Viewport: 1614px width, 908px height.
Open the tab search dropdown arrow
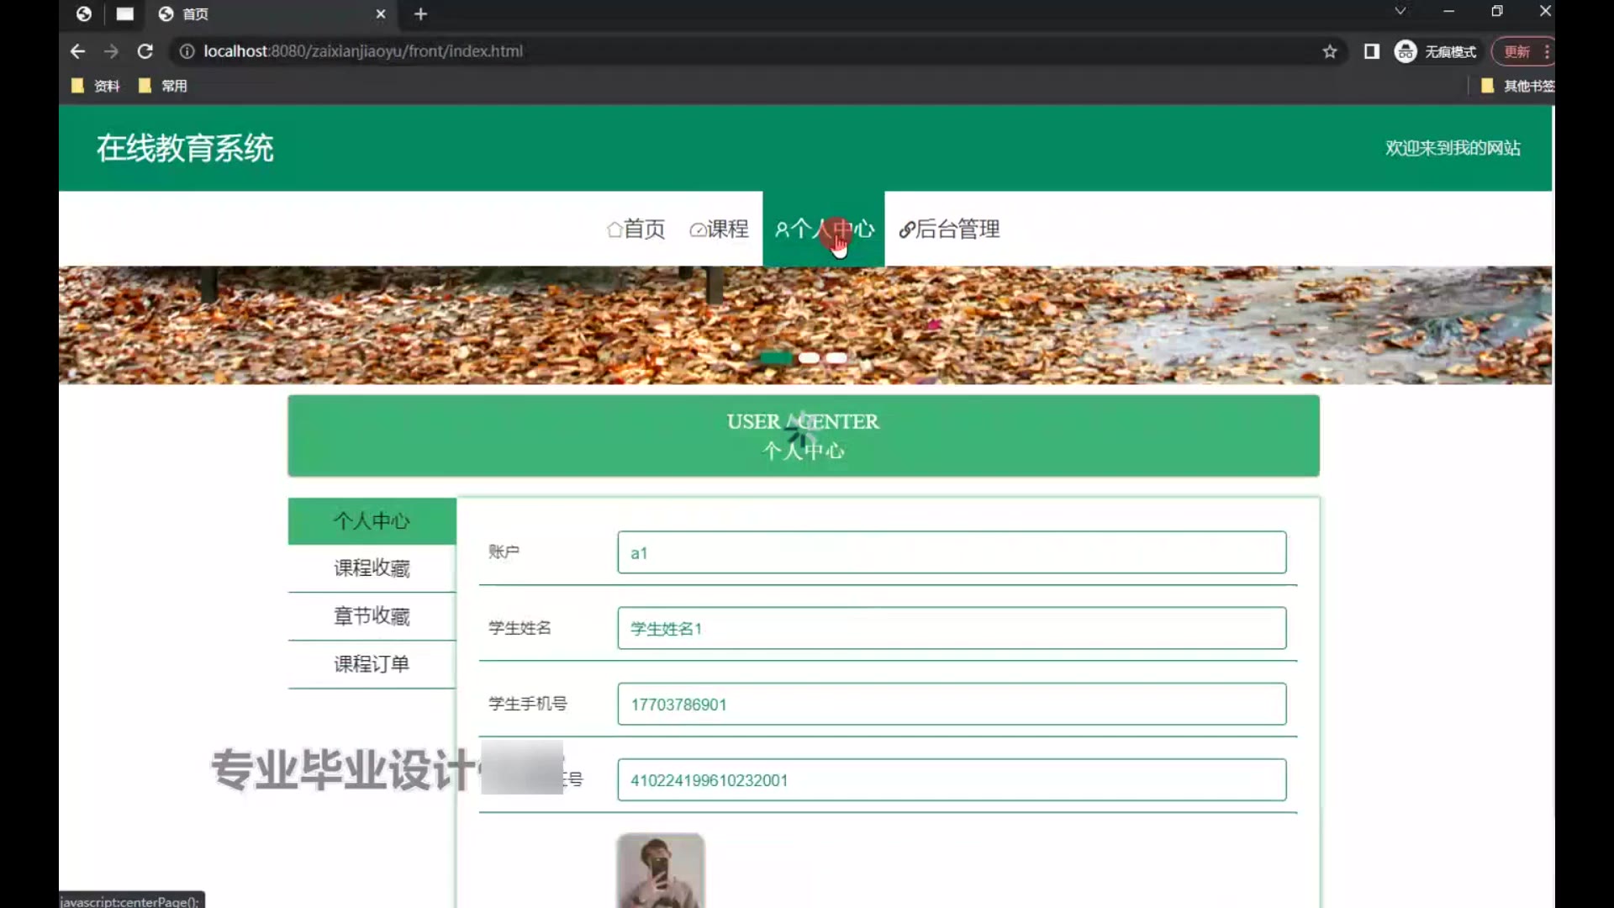tap(1400, 11)
